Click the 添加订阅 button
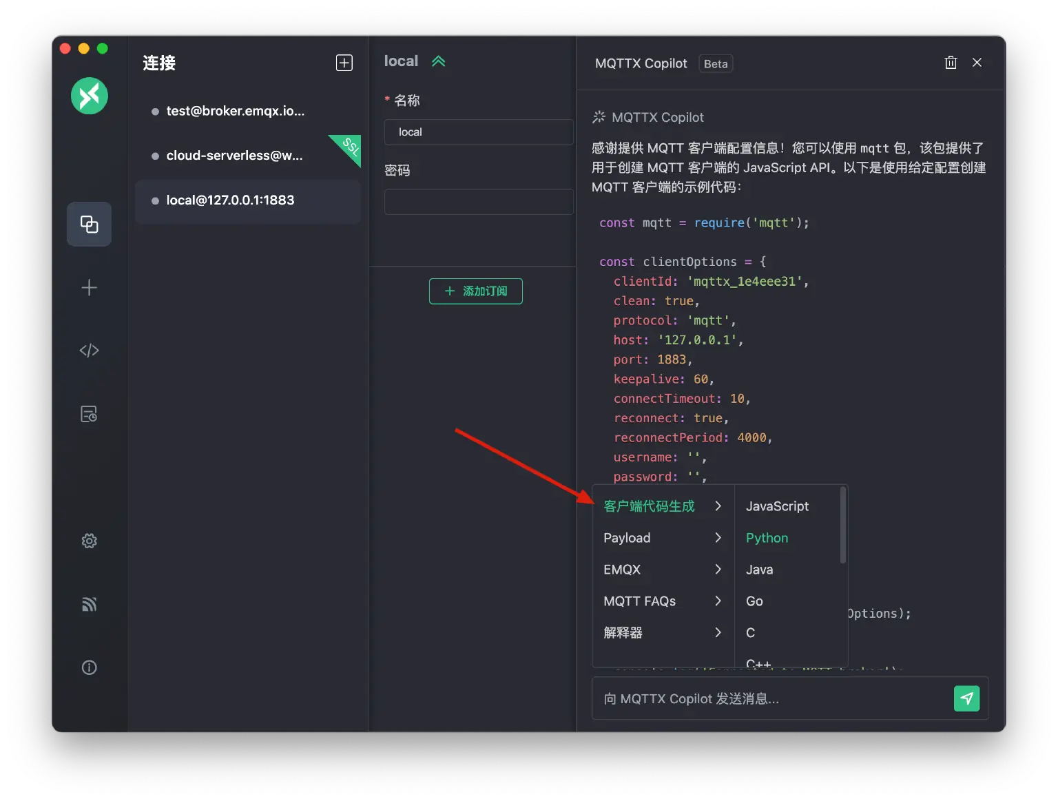1058x801 pixels. (x=475, y=291)
